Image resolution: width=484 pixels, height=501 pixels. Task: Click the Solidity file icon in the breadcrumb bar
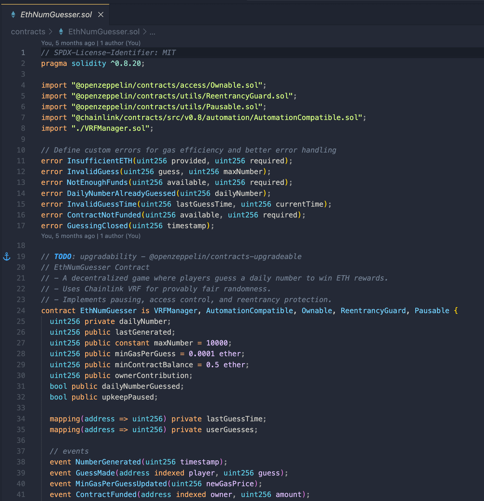(61, 32)
